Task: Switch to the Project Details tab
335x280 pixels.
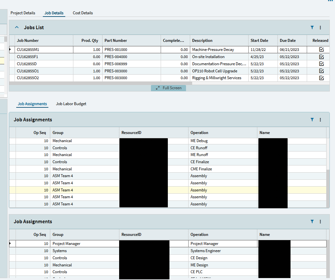Action: (23, 13)
